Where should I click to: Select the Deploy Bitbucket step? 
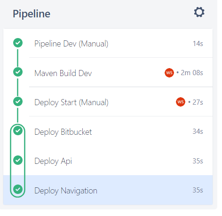tap(108, 131)
